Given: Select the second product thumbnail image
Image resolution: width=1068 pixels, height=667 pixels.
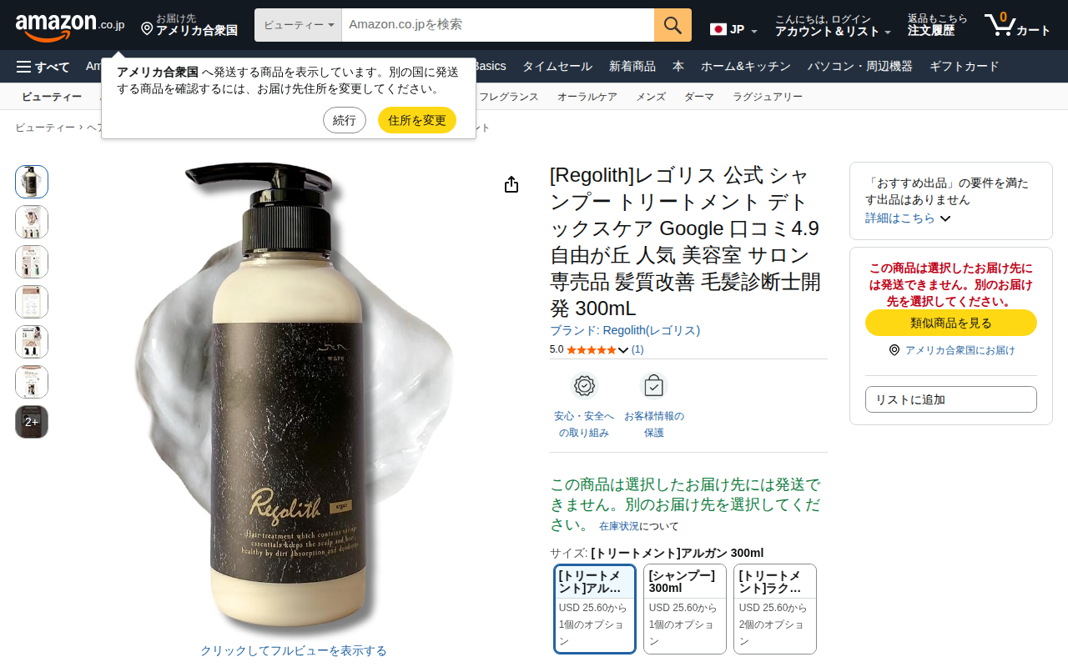Looking at the screenshot, I should (x=32, y=222).
